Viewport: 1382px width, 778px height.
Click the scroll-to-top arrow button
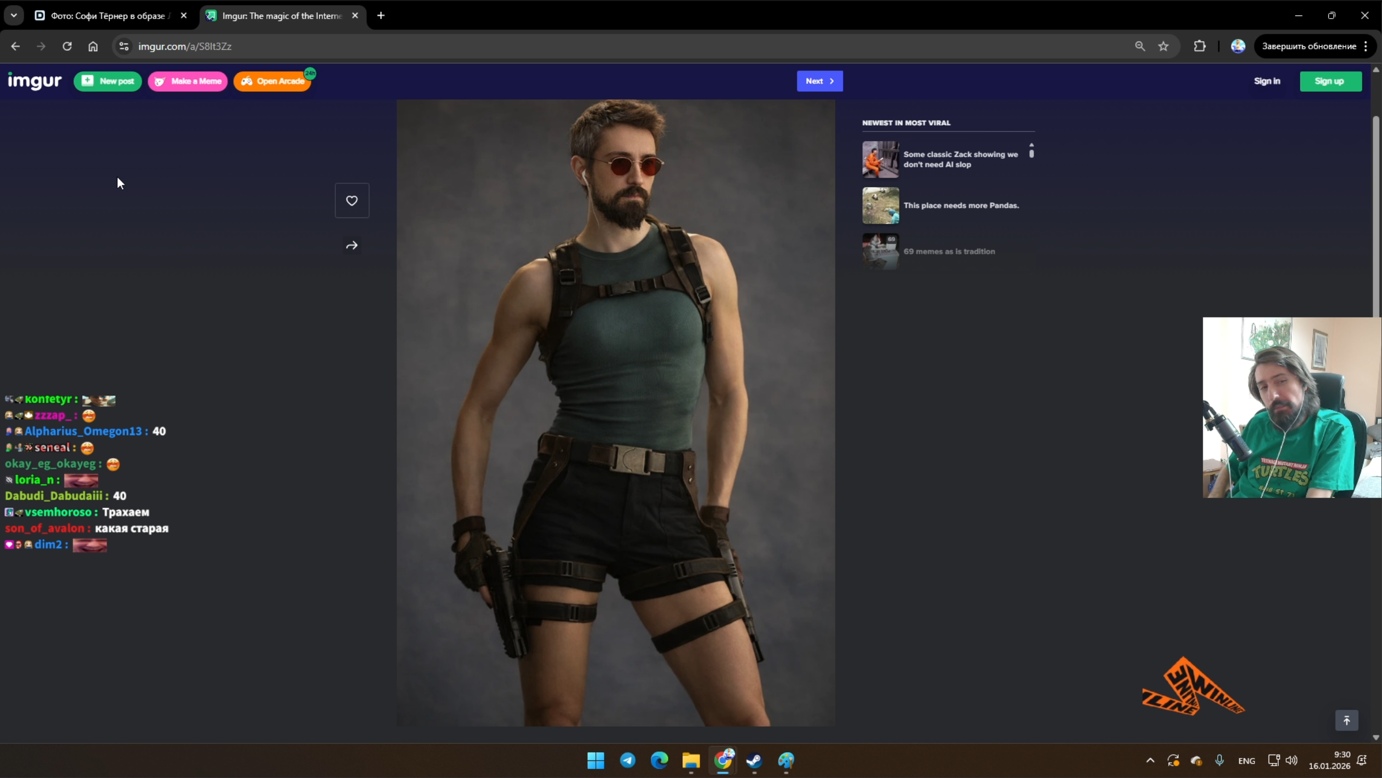click(x=1347, y=720)
